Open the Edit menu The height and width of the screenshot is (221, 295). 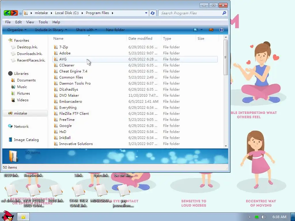[x=18, y=22]
